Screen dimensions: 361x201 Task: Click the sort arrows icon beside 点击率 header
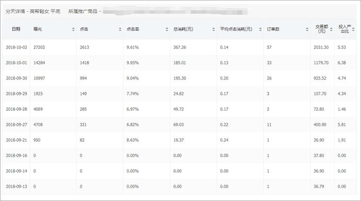167,29
